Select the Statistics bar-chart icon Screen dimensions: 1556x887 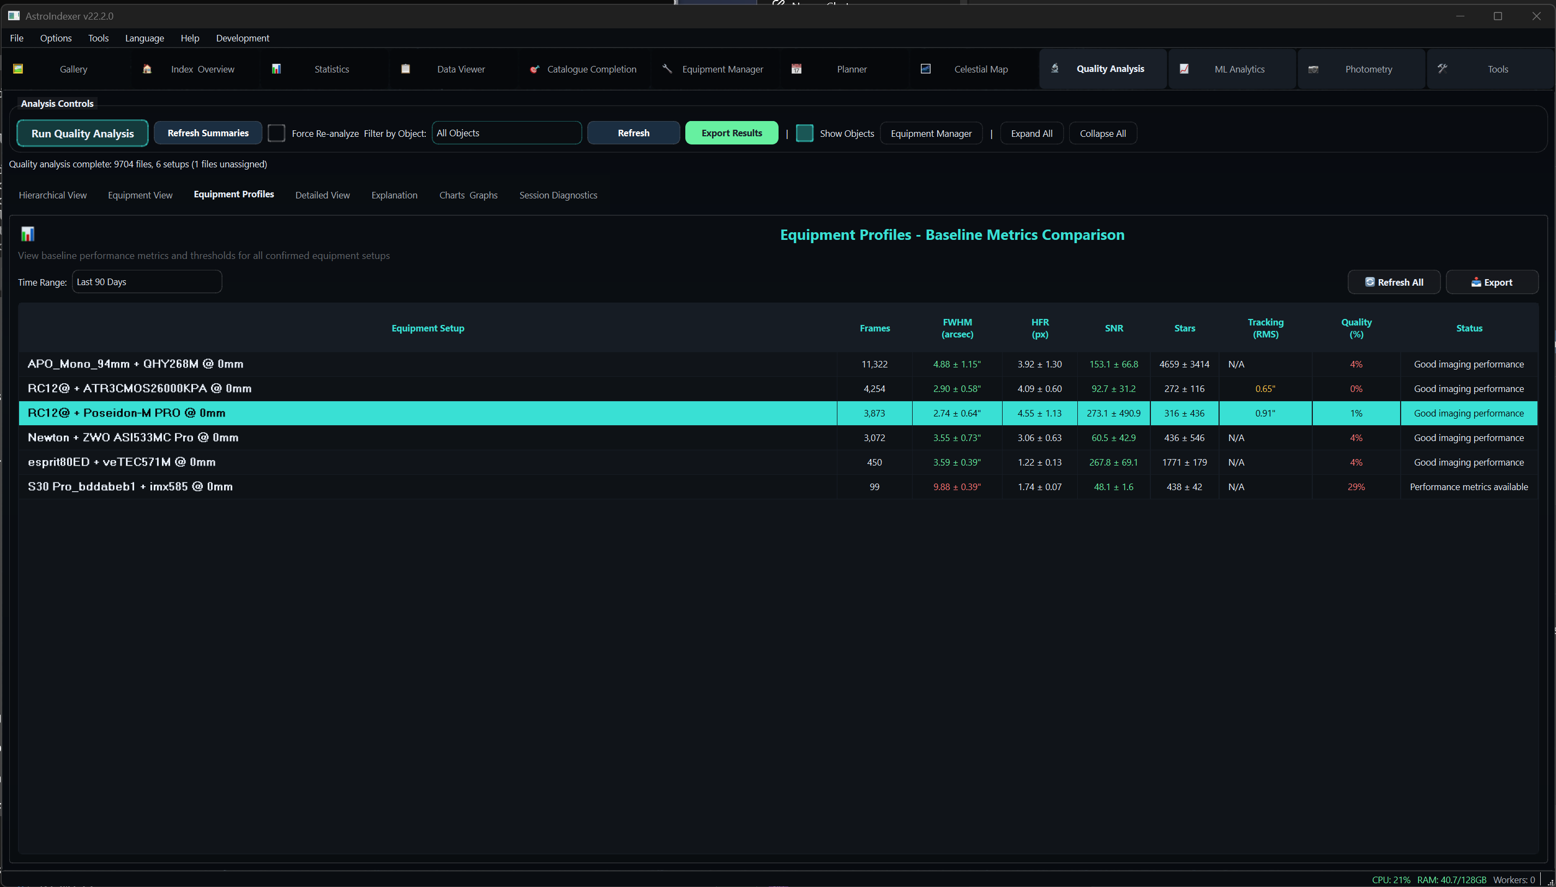(278, 69)
